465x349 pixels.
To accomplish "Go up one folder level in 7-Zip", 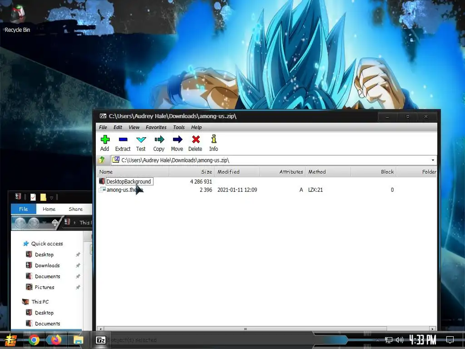I will [102, 160].
